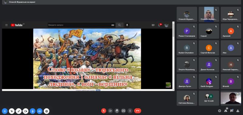Expand the 'Ще 16 осіб' participants tile
This screenshot has width=243, height=115.
point(209,98)
